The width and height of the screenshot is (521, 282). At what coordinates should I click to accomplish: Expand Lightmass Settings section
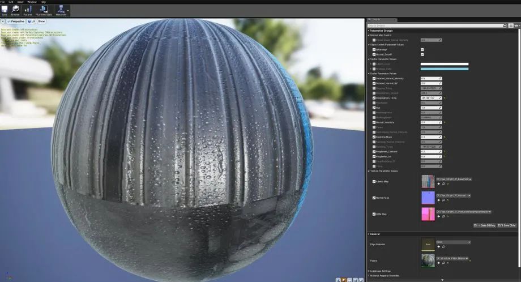pos(369,271)
